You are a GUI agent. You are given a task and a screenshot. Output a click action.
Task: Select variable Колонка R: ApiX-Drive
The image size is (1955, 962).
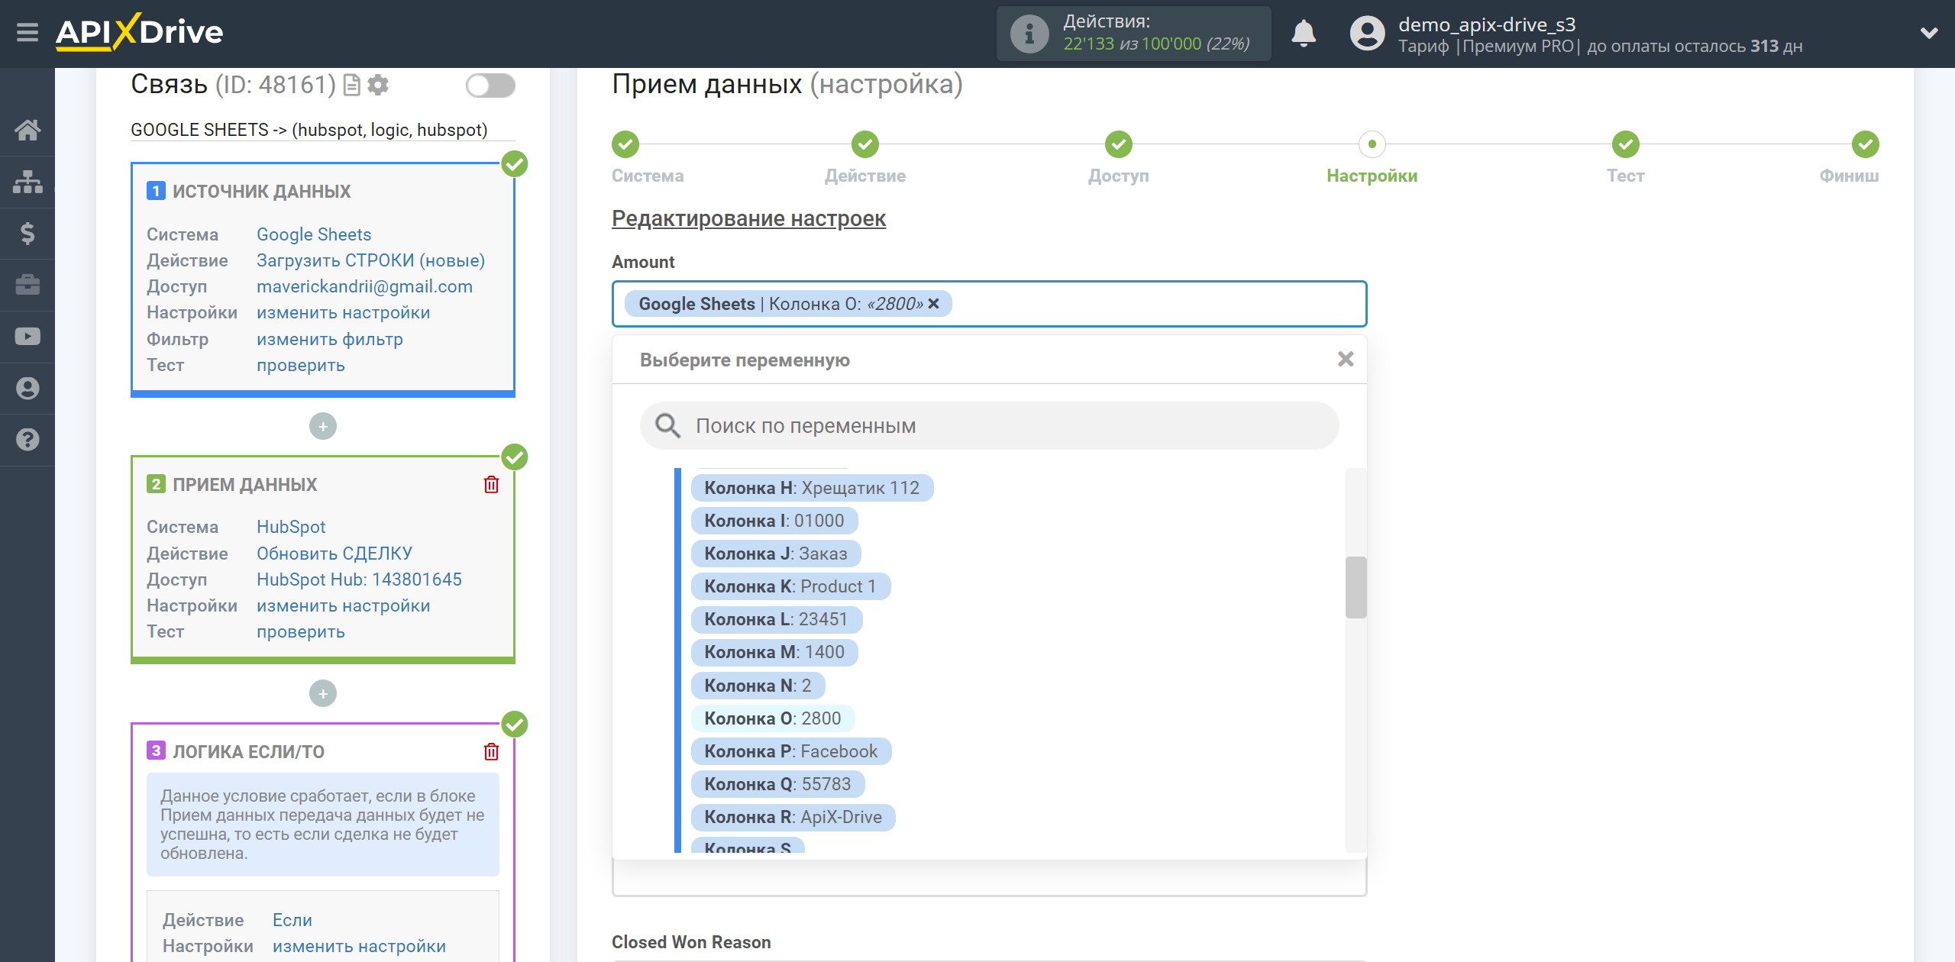[793, 817]
